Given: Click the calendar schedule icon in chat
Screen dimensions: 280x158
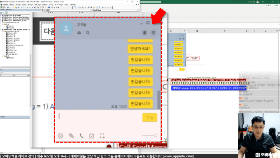Looking at the screenshot, I should [x=92, y=136].
